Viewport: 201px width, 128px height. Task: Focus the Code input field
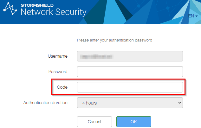pyautogui.click(x=130, y=87)
